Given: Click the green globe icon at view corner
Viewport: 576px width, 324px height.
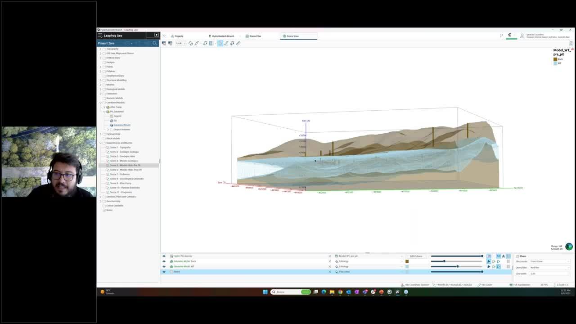Looking at the screenshot, I should pos(569,246).
